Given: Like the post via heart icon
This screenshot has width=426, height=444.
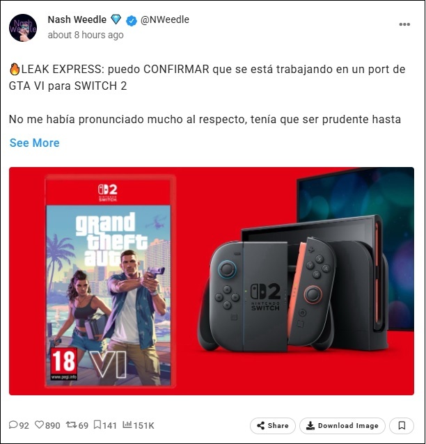Looking at the screenshot, I should click(x=39, y=425).
